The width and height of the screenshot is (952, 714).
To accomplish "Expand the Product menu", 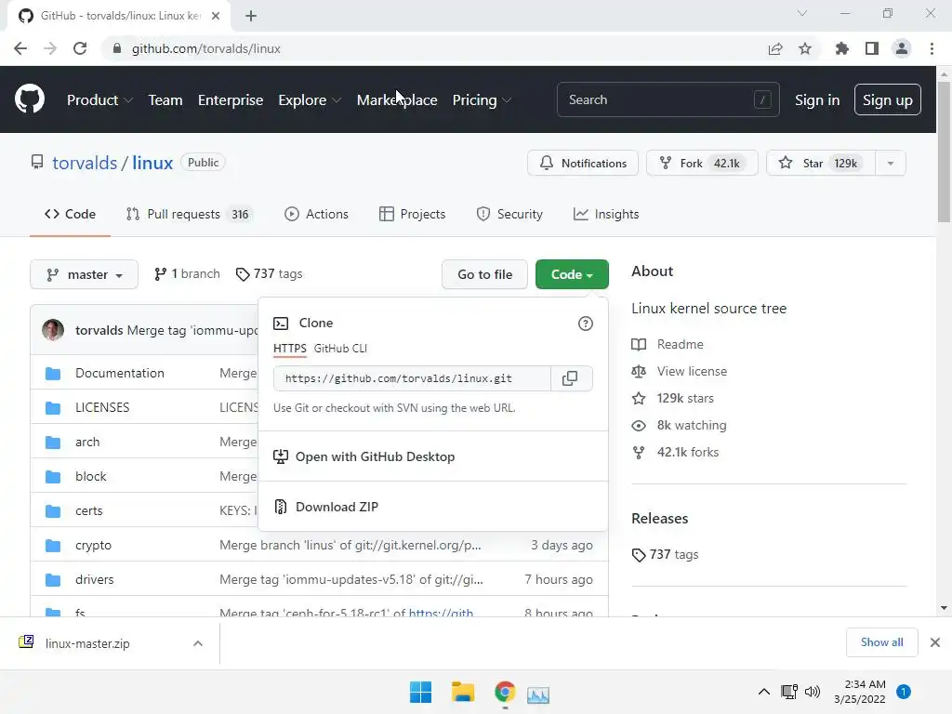I will pyautogui.click(x=99, y=100).
